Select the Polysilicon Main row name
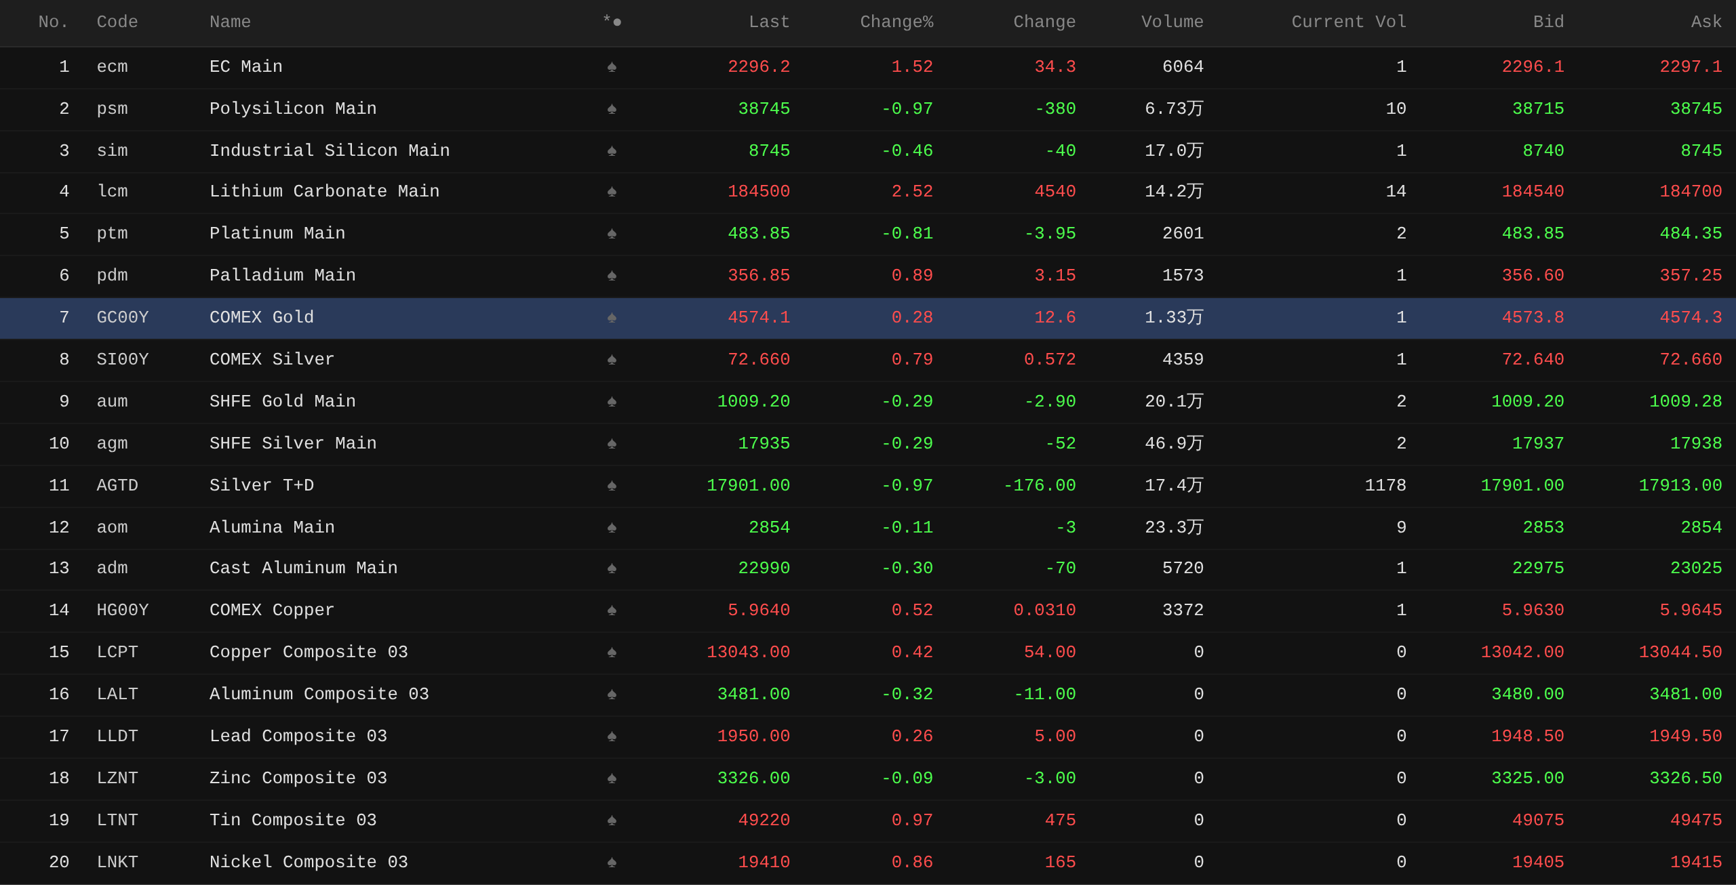The image size is (1736, 893). click(292, 109)
